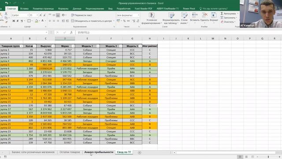Increase font size with larger A
The image size is (282, 159).
coord(41,15)
